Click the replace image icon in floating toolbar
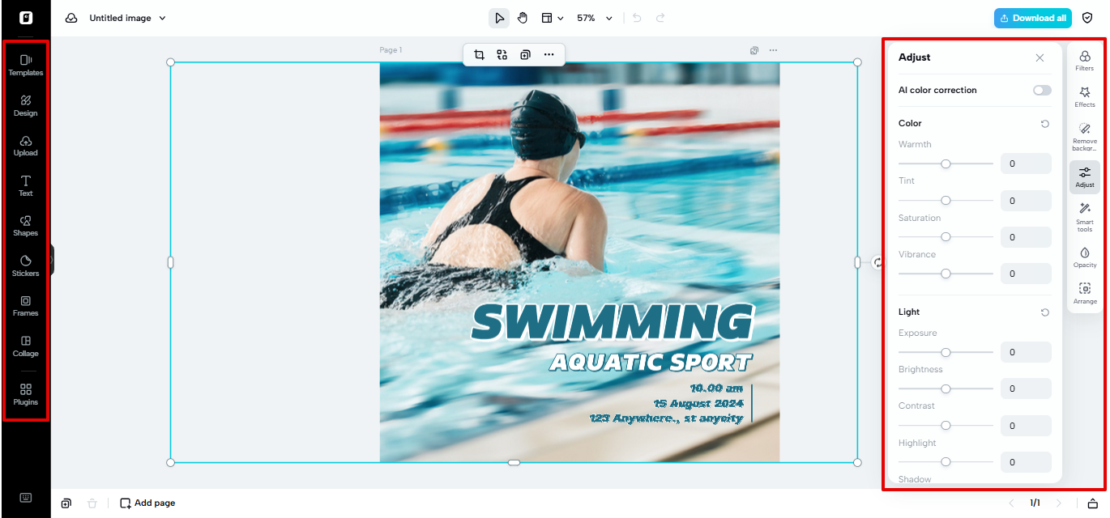Image resolution: width=1110 pixels, height=518 pixels. tap(502, 54)
